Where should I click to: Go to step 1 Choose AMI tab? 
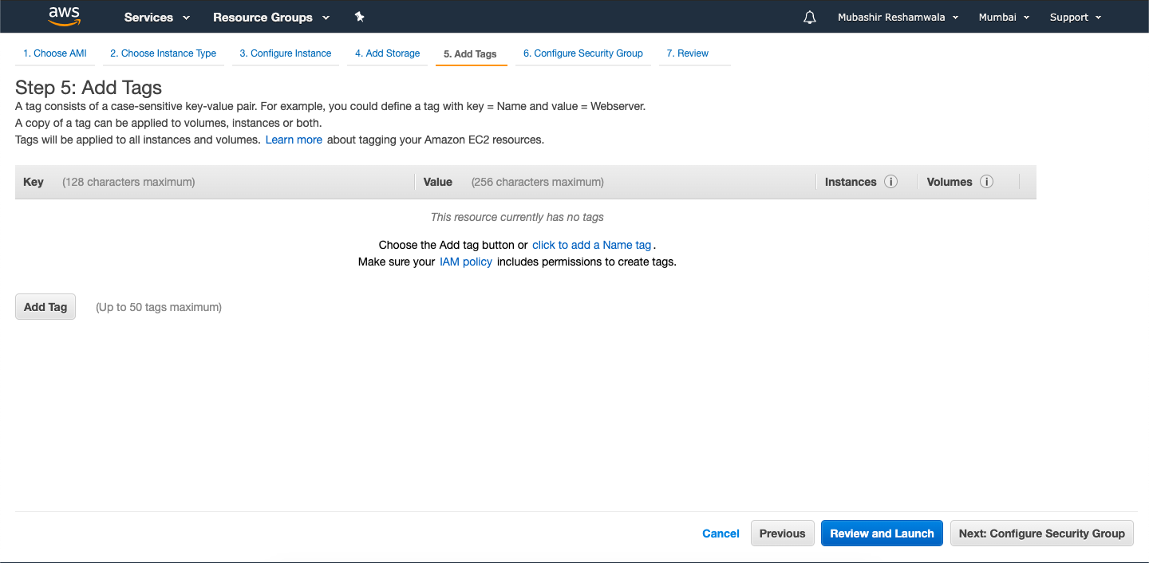(54, 53)
